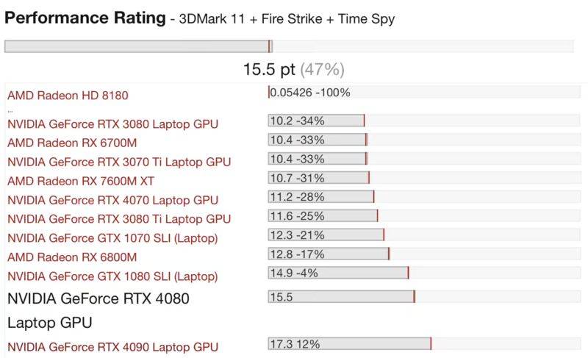Click the Performance Rating heading
This screenshot has height=358, width=588.
[85, 17]
